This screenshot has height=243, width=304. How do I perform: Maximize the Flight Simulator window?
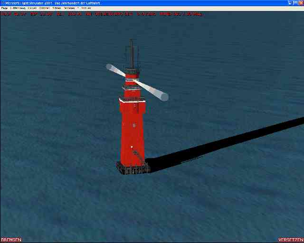tap(294, 3)
